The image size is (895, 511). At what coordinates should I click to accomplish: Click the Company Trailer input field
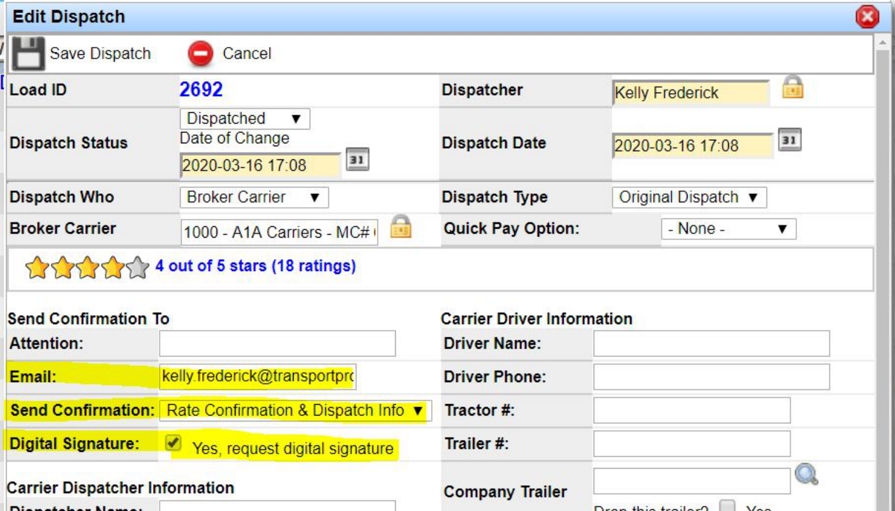(692, 481)
